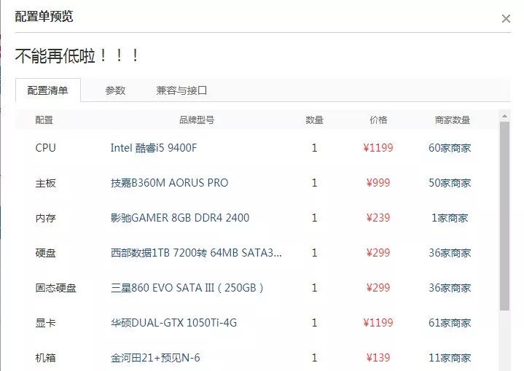View 36家商家 in the 固态硬盘 row

(450, 288)
